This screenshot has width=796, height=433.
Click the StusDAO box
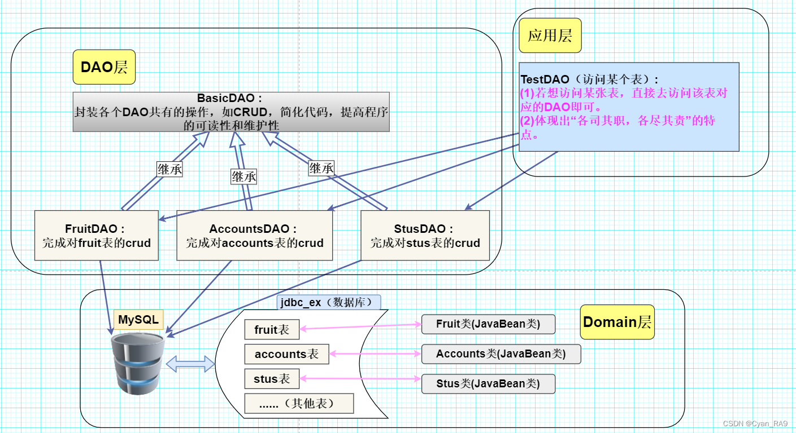[x=425, y=235]
